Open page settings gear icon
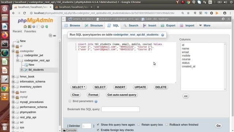The width and height of the screenshot is (234, 132). tap(223, 19)
